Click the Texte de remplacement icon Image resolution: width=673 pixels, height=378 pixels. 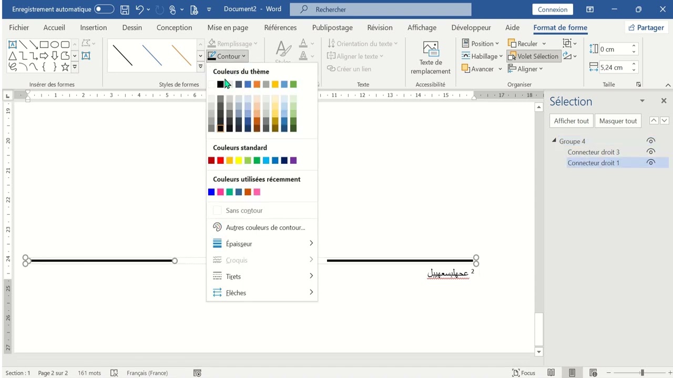pos(431,49)
